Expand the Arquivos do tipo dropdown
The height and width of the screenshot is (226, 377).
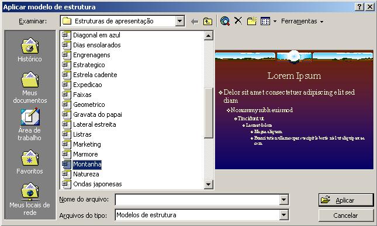[x=283, y=215]
